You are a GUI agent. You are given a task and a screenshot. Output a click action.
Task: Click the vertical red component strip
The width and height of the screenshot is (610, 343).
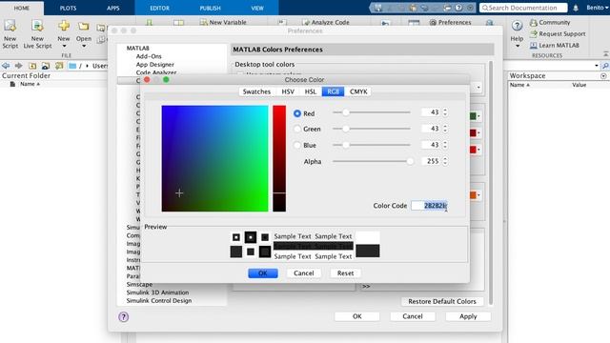(x=279, y=159)
